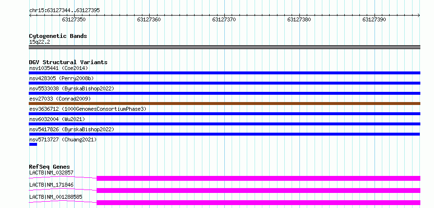Select the blue bar of nsv1035441
Screen dimensions: 434x208
tap(224, 73)
